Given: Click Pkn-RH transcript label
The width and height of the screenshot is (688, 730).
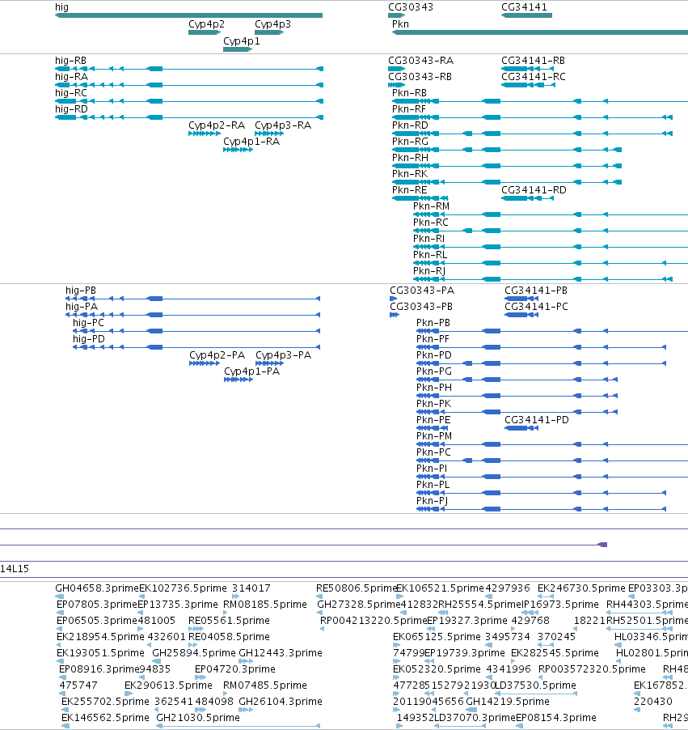Looking at the screenshot, I should tap(410, 158).
